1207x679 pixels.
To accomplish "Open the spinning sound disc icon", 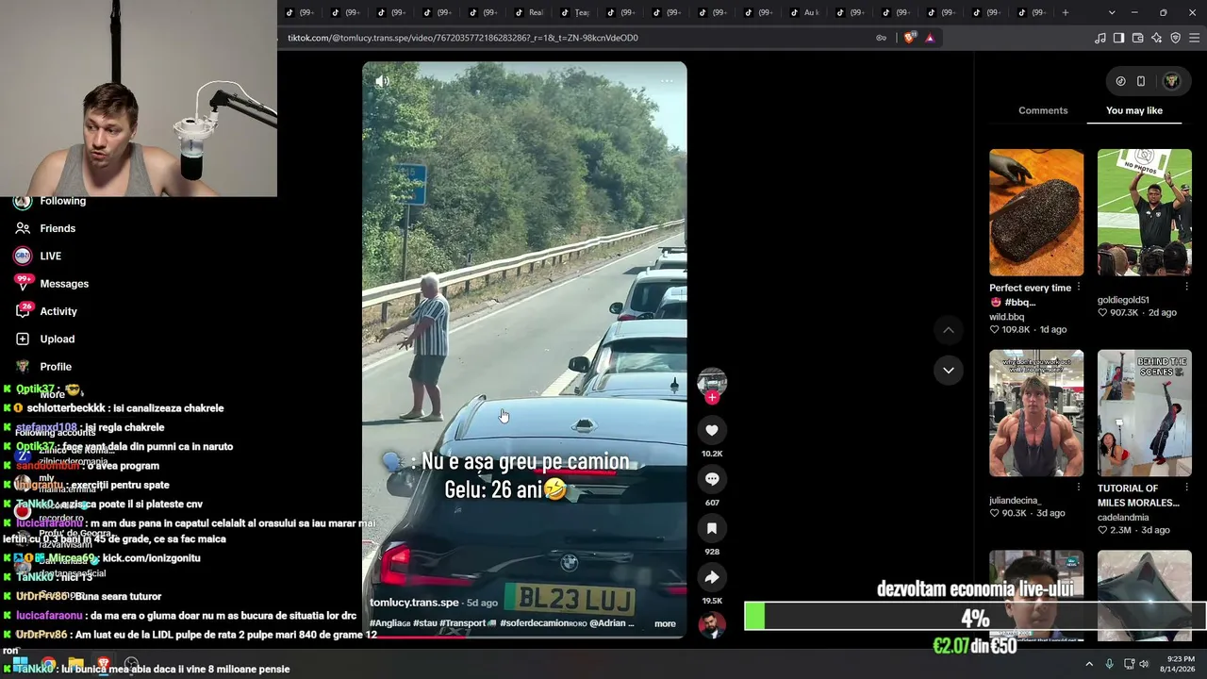I will tap(712, 625).
